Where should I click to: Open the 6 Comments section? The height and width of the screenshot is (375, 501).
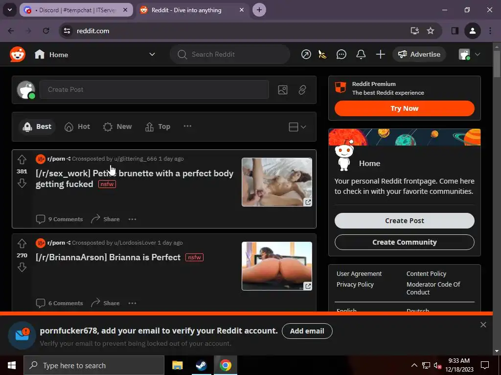tap(59, 303)
